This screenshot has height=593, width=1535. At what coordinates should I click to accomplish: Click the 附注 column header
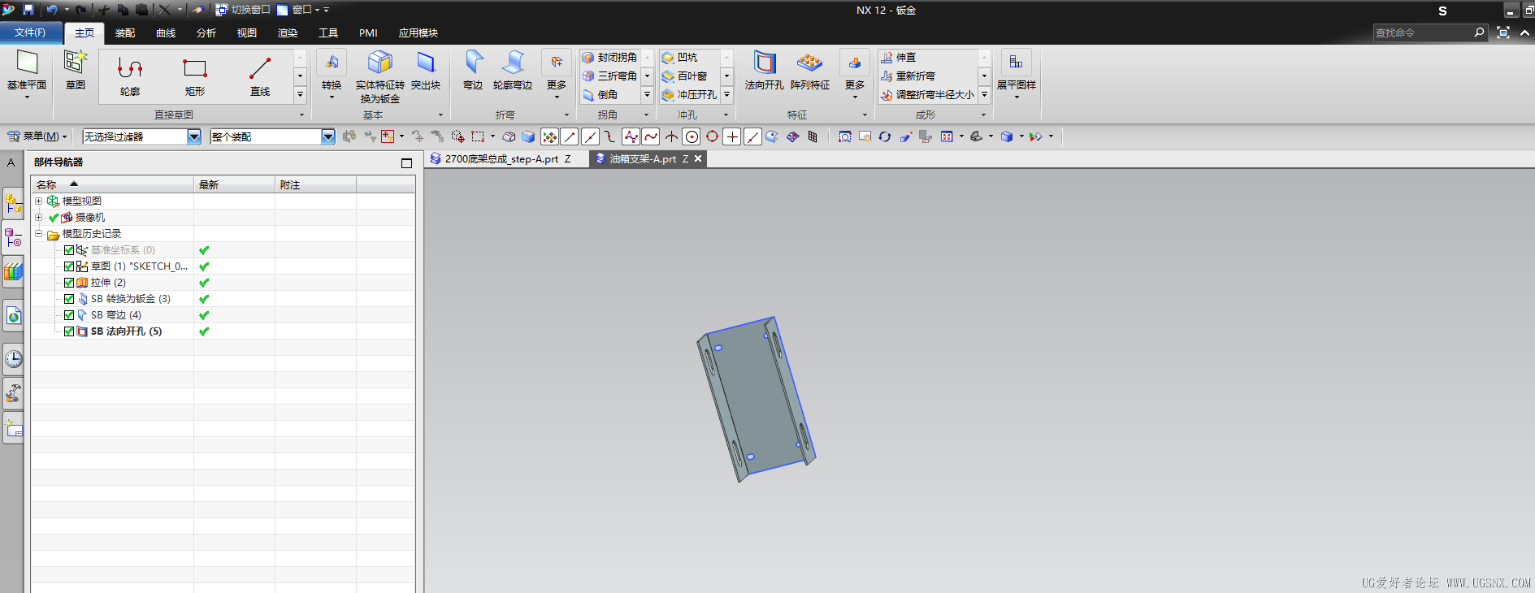coord(315,185)
